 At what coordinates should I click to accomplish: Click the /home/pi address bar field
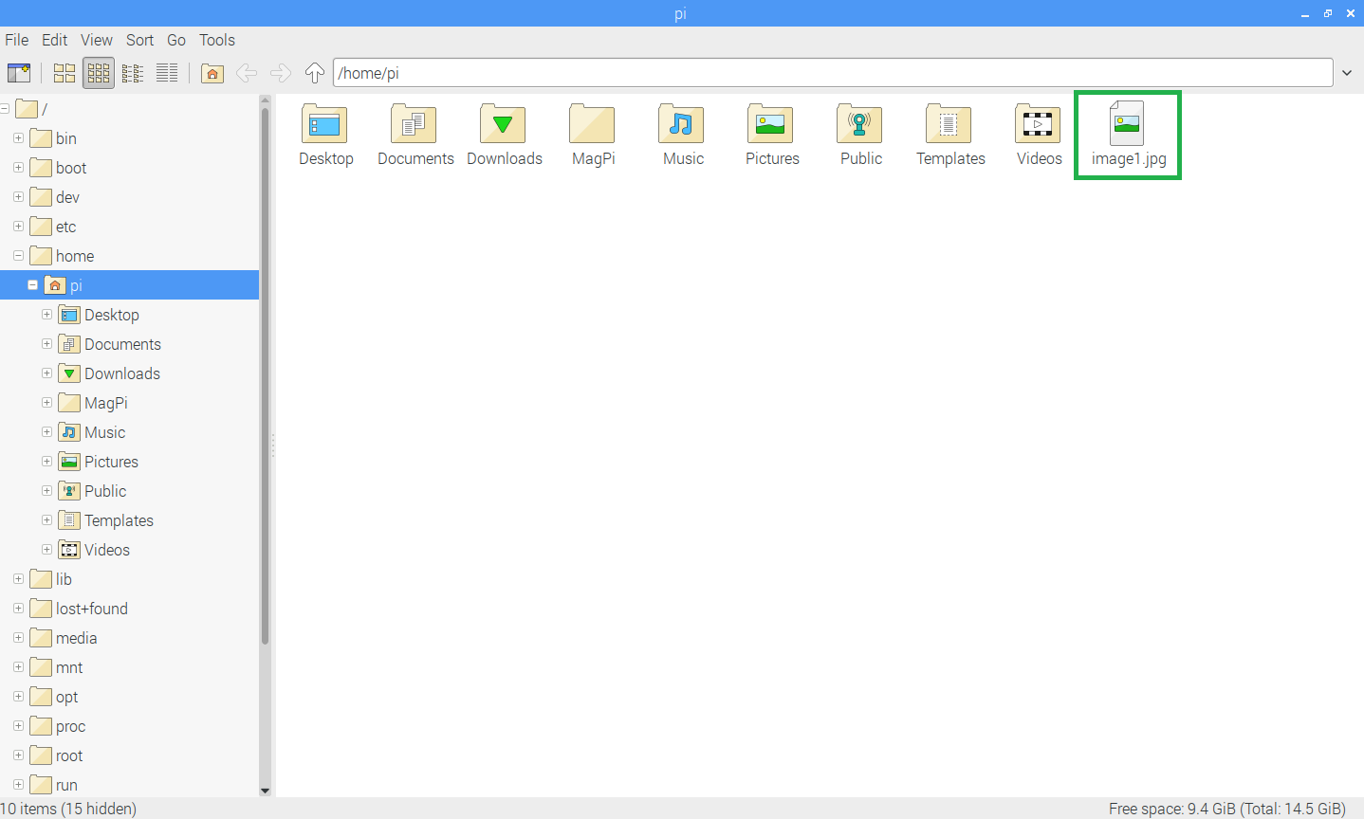coord(831,73)
